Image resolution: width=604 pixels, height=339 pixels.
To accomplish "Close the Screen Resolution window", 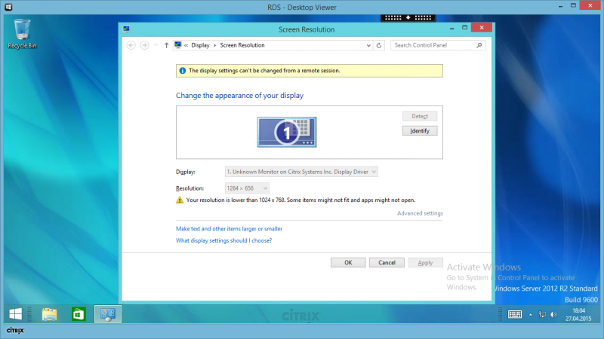I will point(482,28).
